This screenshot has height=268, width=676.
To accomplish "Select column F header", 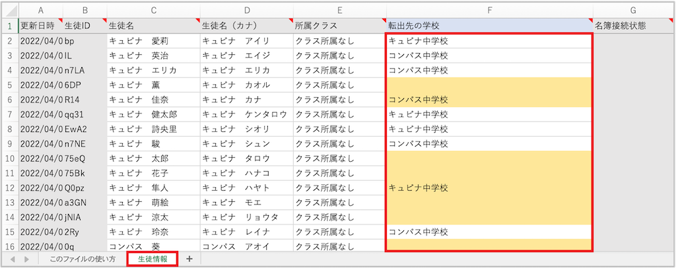I will click(x=490, y=11).
